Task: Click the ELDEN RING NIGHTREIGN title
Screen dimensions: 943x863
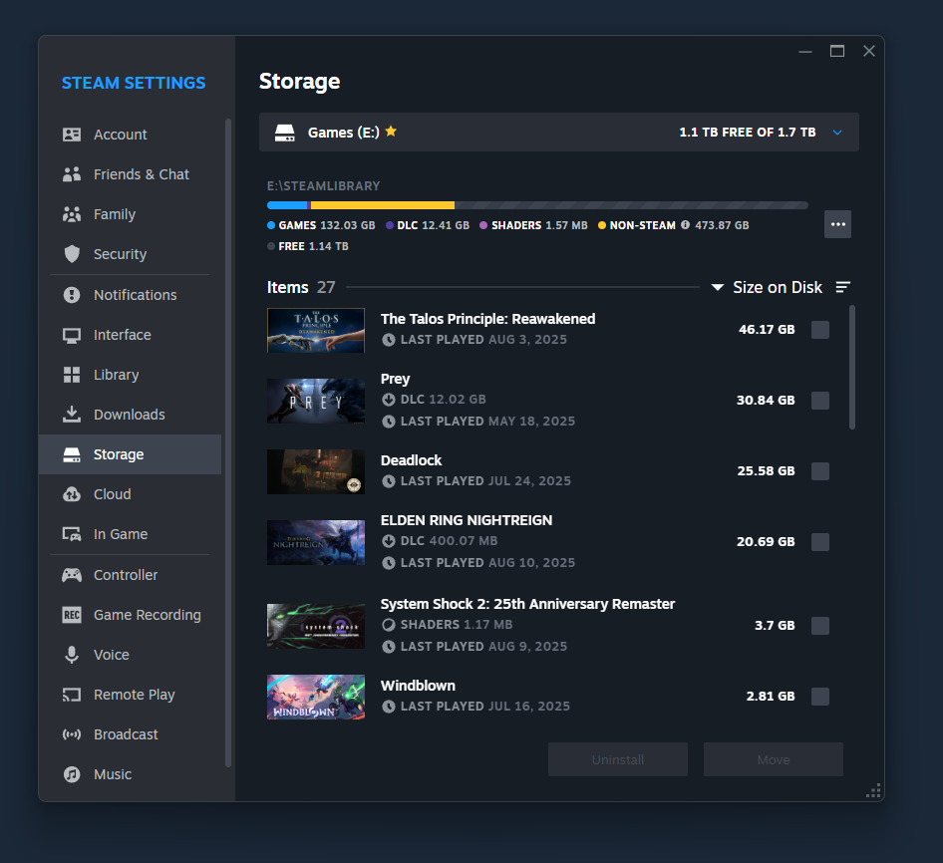Action: click(x=467, y=520)
